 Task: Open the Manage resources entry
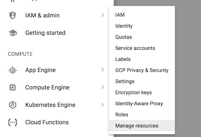tap(142, 126)
